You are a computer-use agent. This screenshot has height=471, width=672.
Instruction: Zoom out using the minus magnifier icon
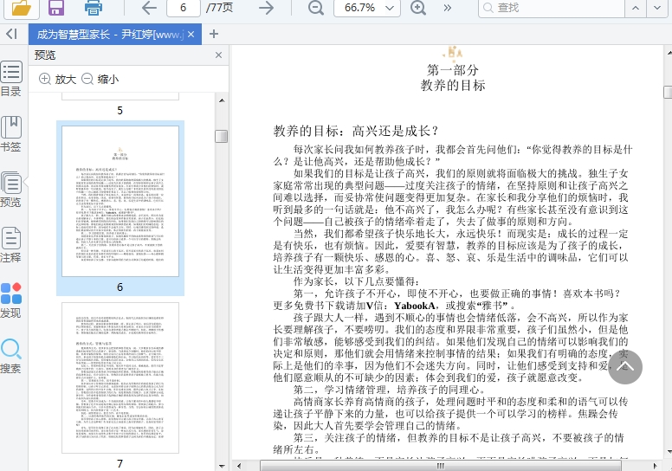coord(316,8)
